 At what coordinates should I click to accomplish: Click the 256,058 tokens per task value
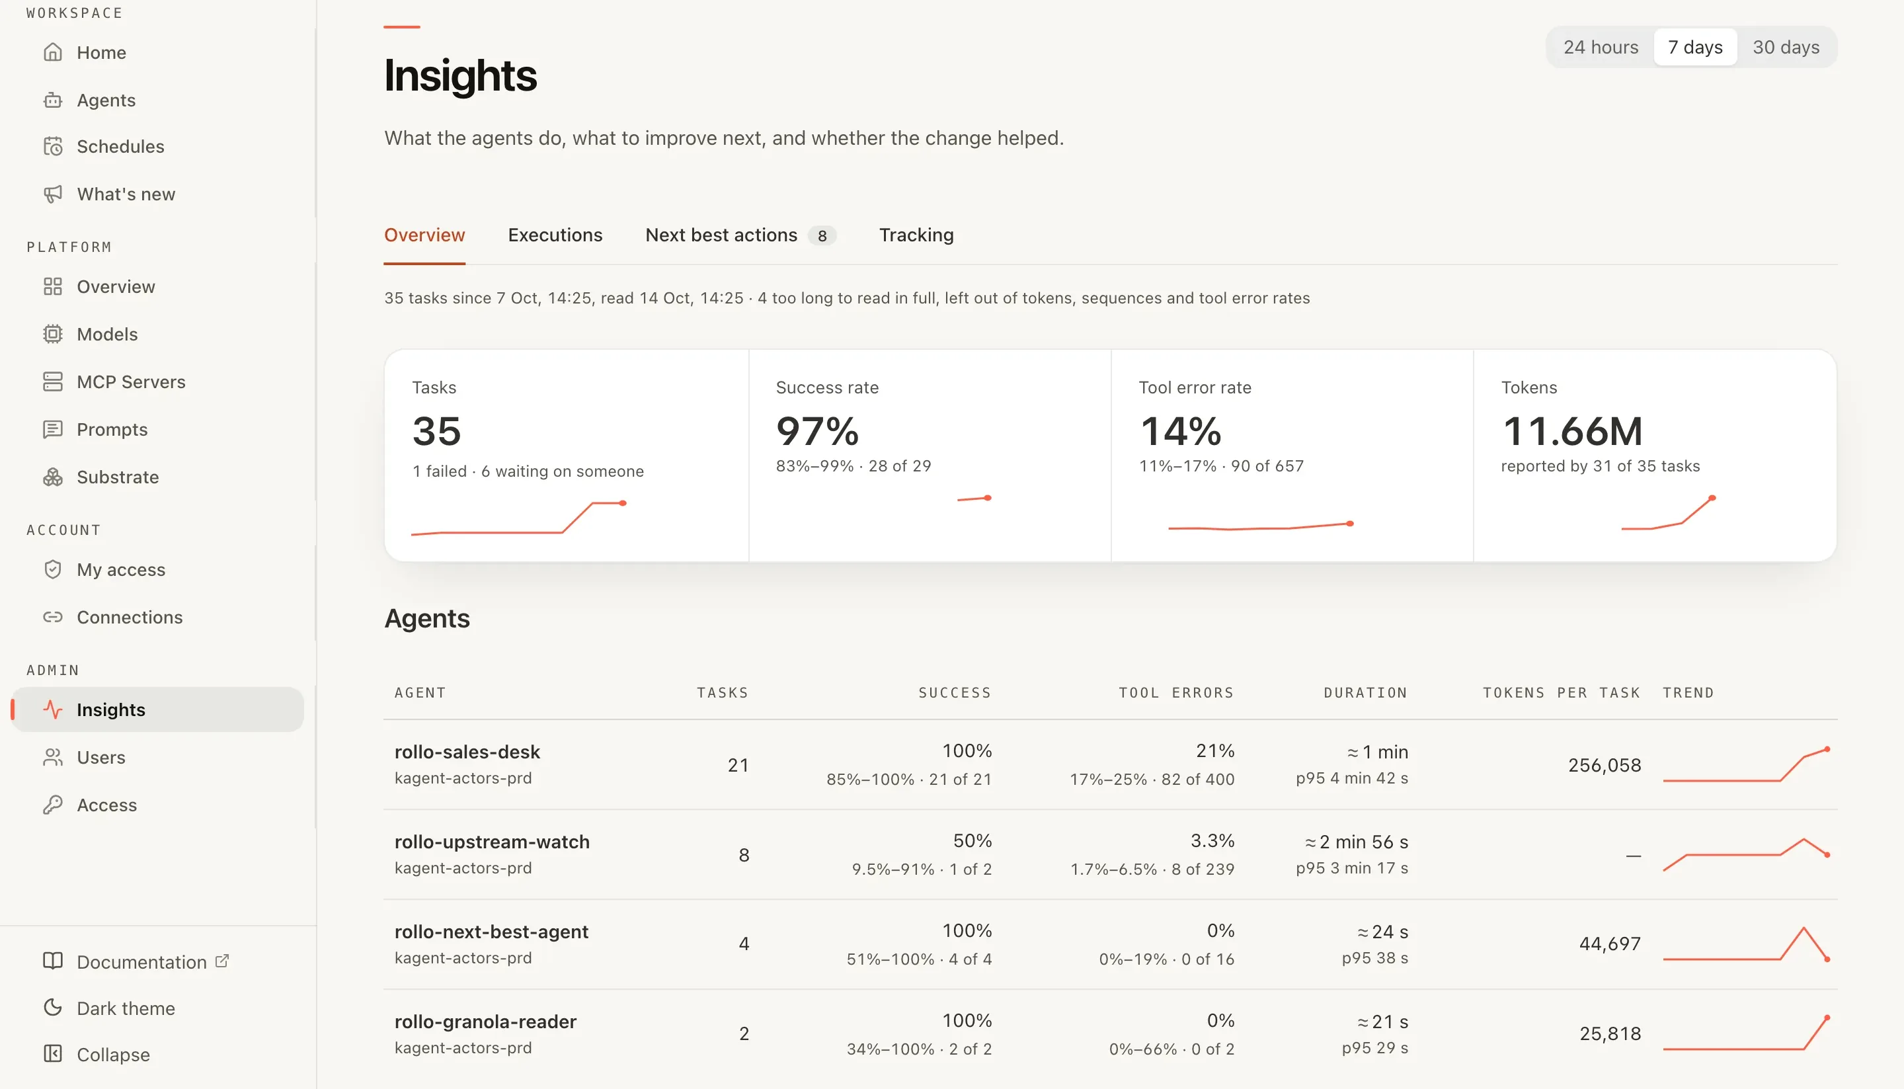(1604, 765)
